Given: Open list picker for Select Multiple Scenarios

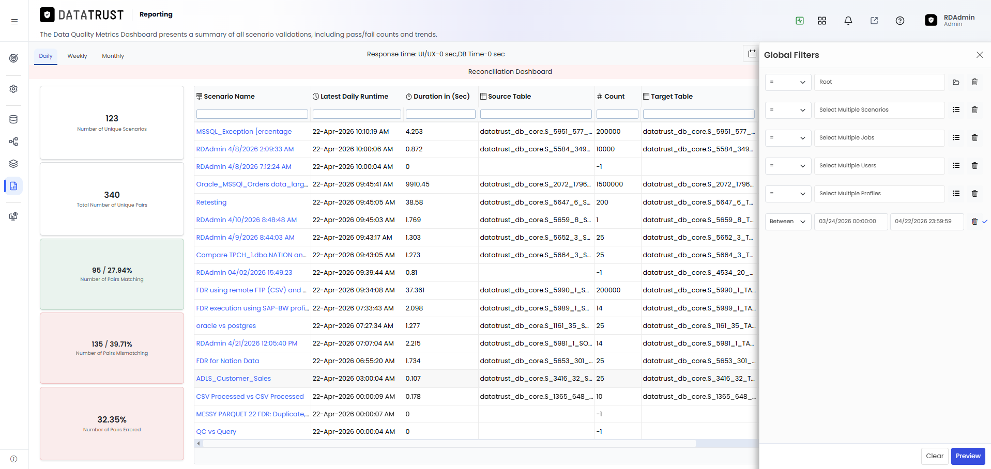Looking at the screenshot, I should pyautogui.click(x=956, y=110).
